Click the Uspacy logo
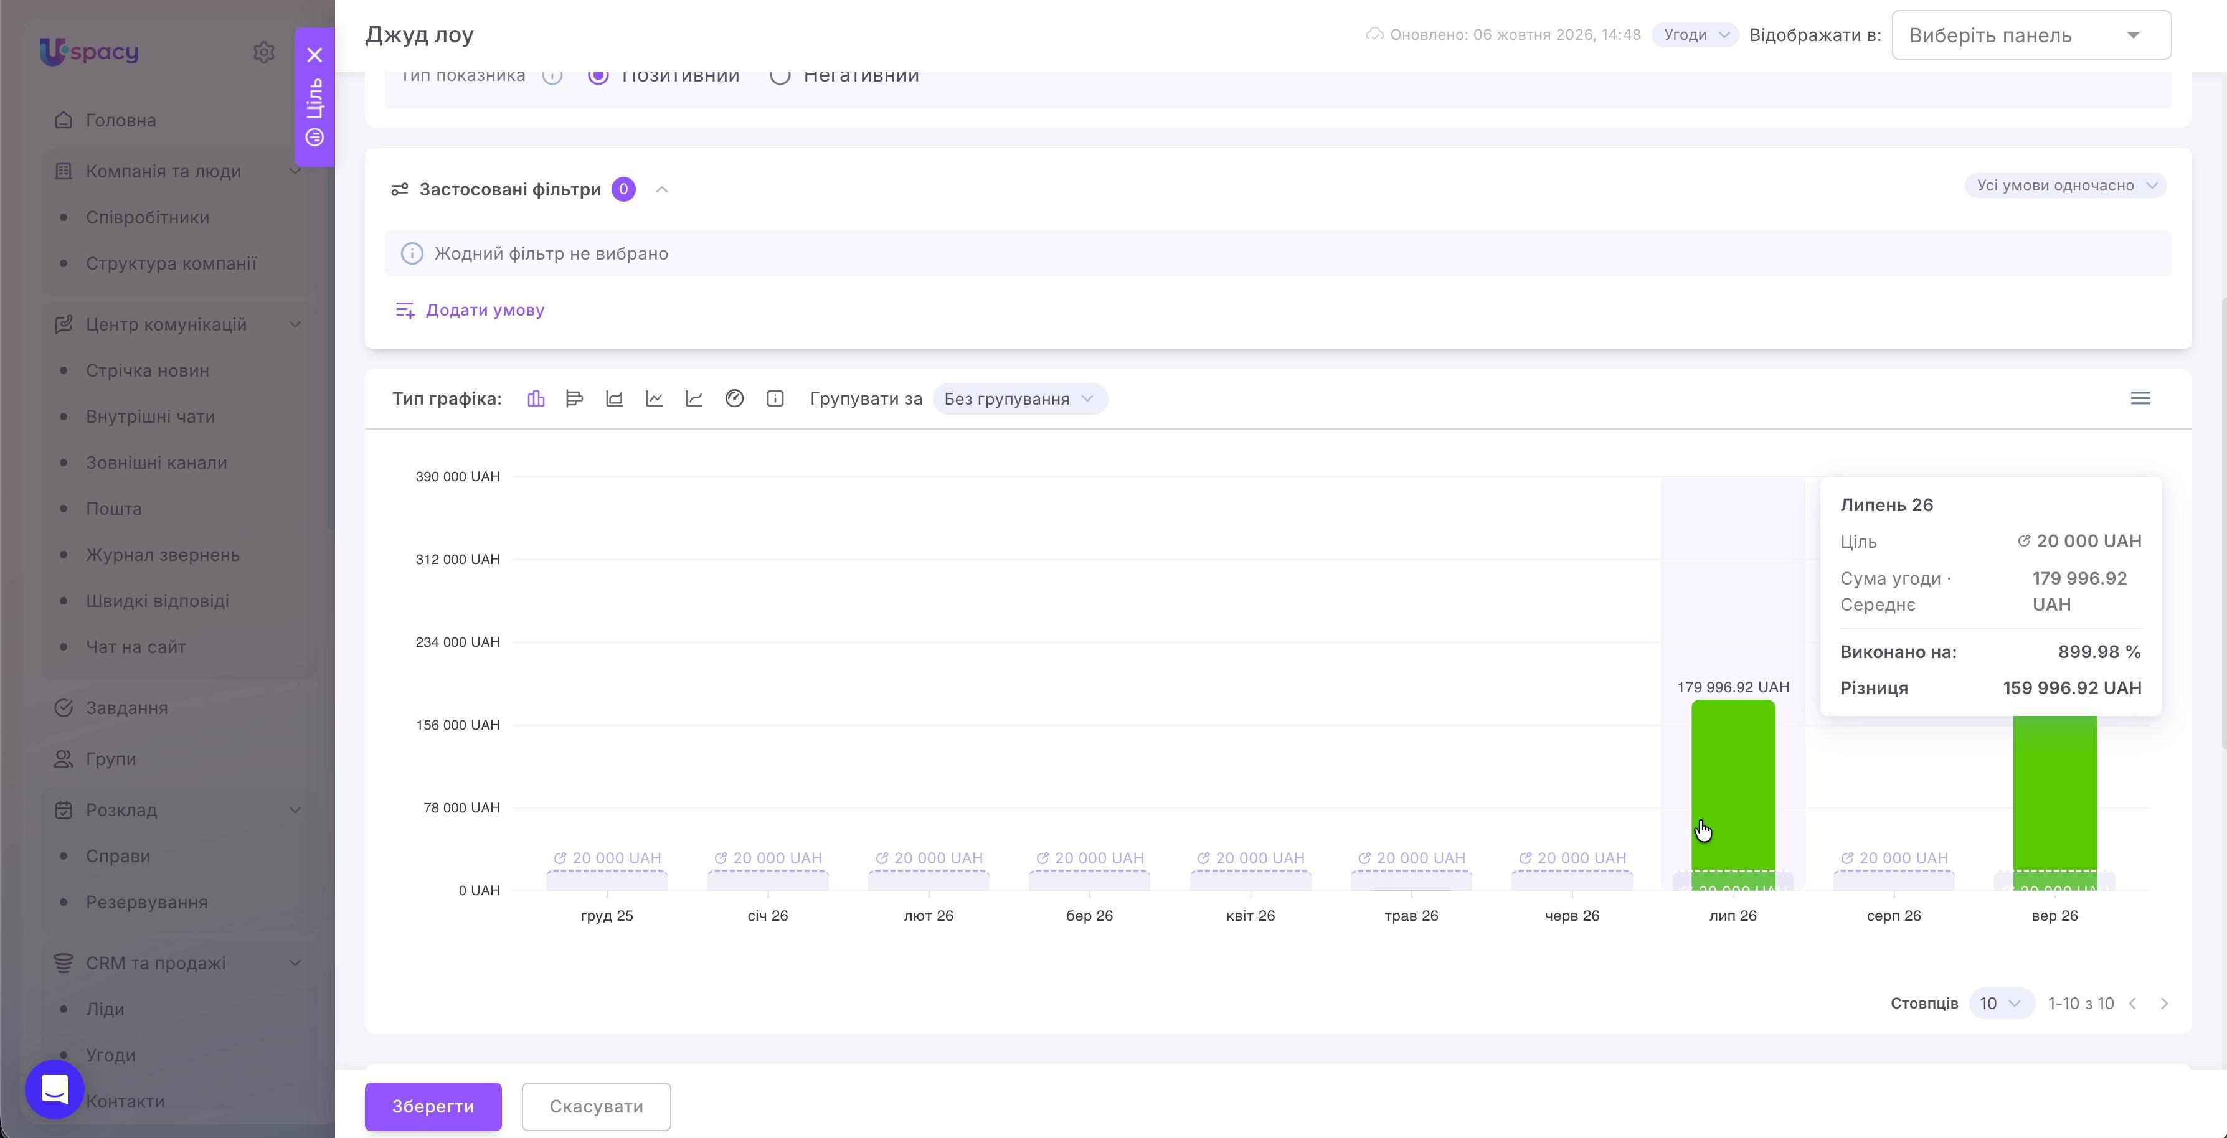The height and width of the screenshot is (1138, 2227). click(89, 52)
